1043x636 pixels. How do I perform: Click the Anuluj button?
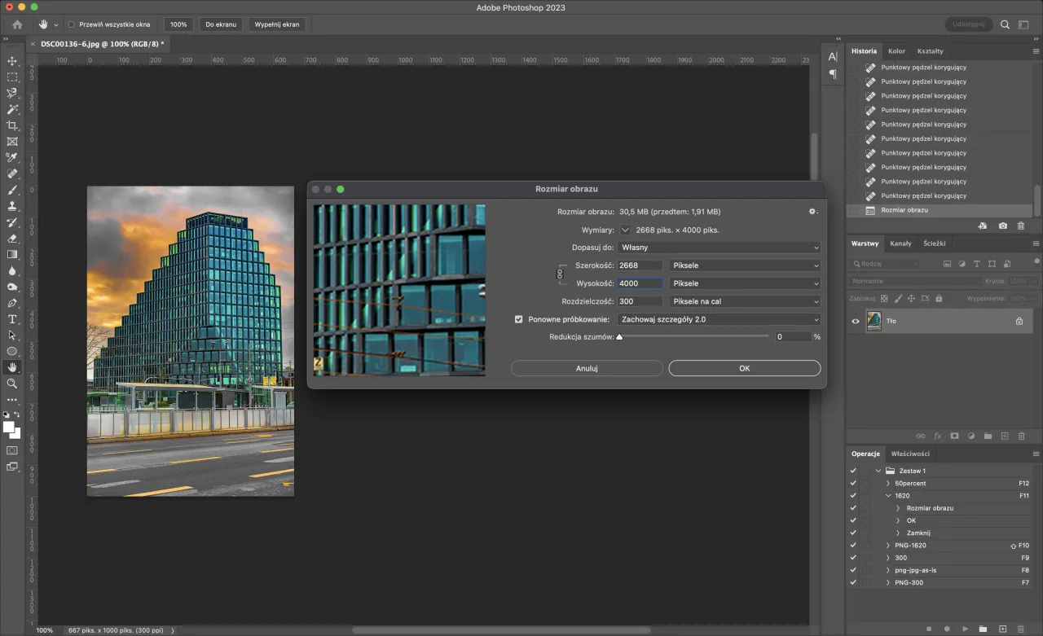[x=587, y=368]
